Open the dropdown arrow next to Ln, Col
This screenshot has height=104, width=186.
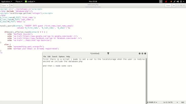pos(177,102)
